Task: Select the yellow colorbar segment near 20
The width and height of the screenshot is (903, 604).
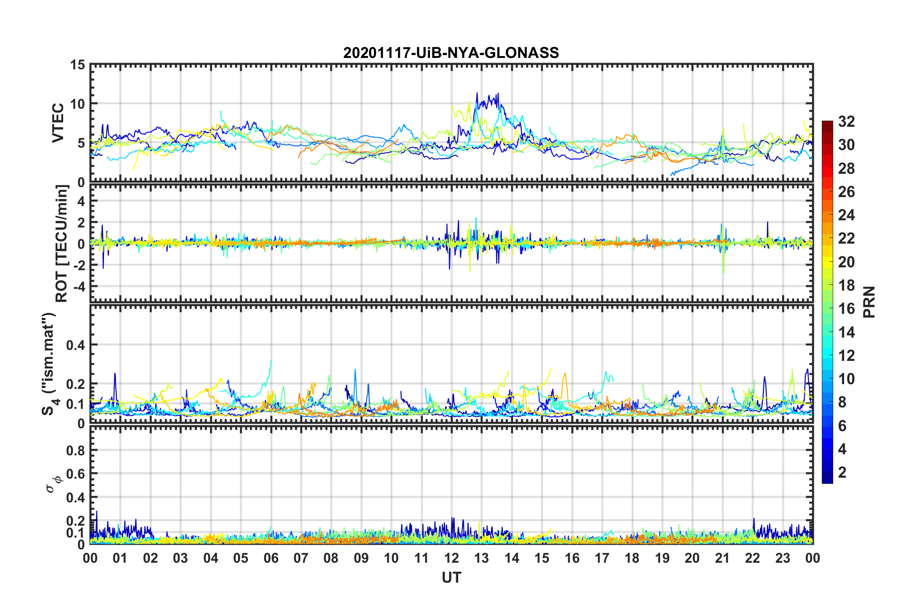Action: click(828, 262)
